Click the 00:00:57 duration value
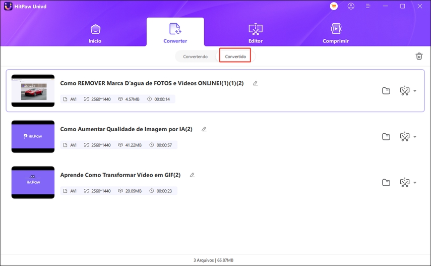The height and width of the screenshot is (266, 431). click(164, 145)
